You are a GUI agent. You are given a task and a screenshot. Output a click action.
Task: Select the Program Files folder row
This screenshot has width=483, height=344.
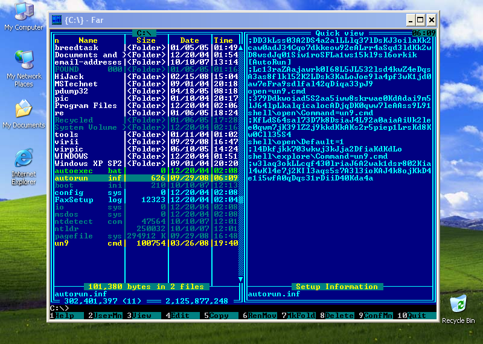[146, 106]
